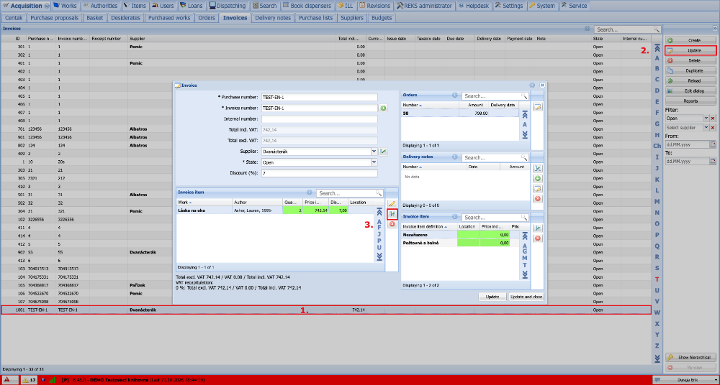The image size is (720, 385).
Task: Click edit icon beside Delivery notes grid
Action: (x=538, y=188)
